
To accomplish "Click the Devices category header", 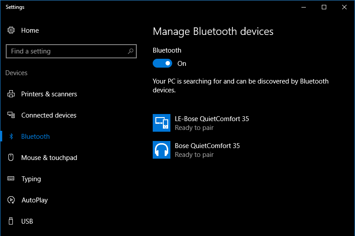I will pos(16,73).
